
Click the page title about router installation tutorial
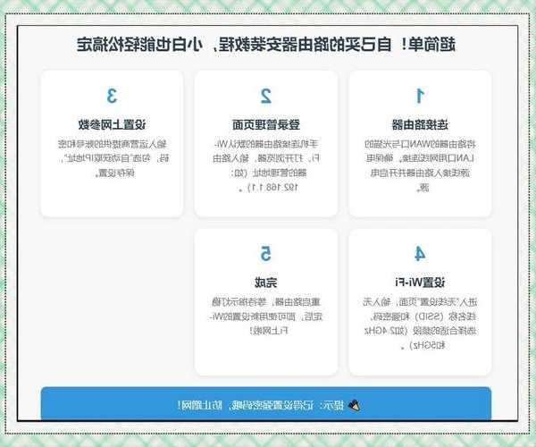click(x=267, y=44)
